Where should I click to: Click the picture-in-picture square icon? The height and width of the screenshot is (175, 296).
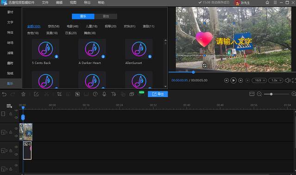click(77, 94)
